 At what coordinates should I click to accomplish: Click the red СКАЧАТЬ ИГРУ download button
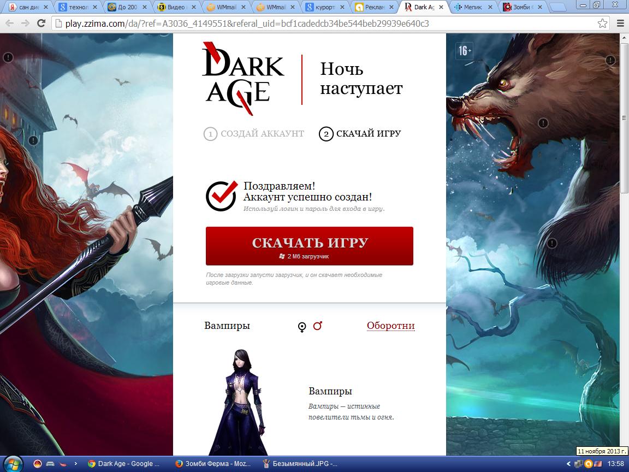(309, 246)
